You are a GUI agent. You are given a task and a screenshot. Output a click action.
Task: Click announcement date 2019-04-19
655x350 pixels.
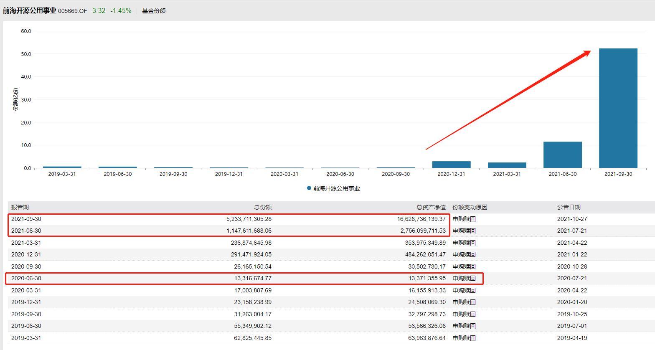[x=572, y=338]
